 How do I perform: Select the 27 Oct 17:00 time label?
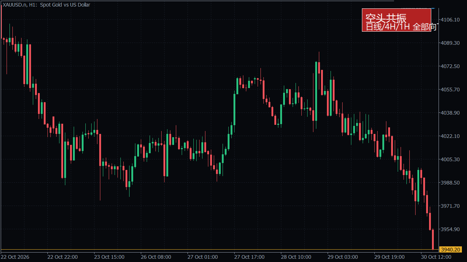click(249, 257)
